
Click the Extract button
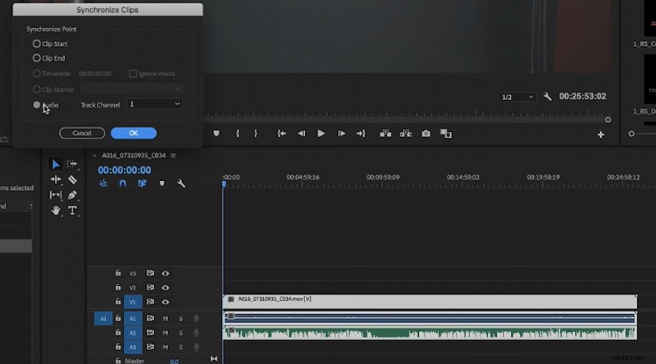point(405,134)
